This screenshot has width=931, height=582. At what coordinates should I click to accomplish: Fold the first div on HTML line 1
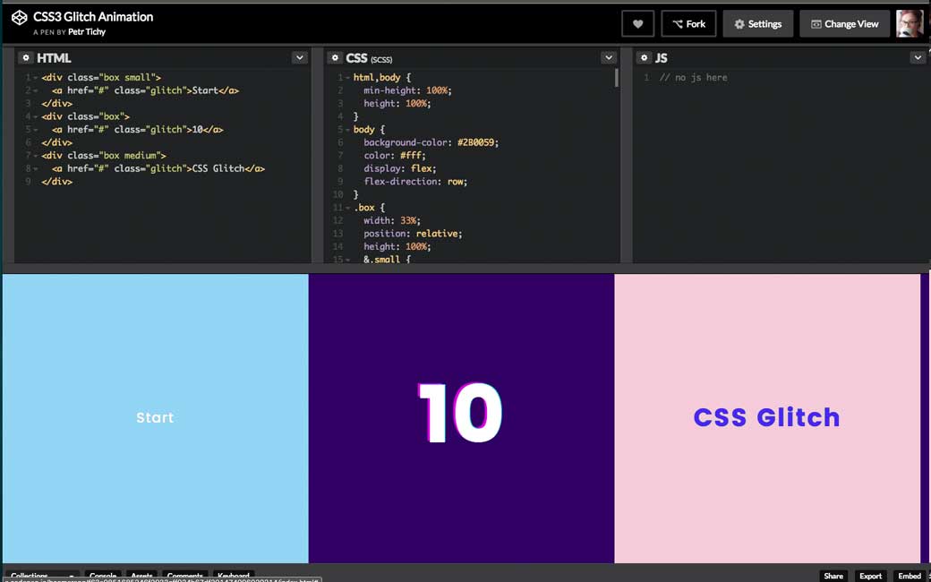[x=36, y=78]
